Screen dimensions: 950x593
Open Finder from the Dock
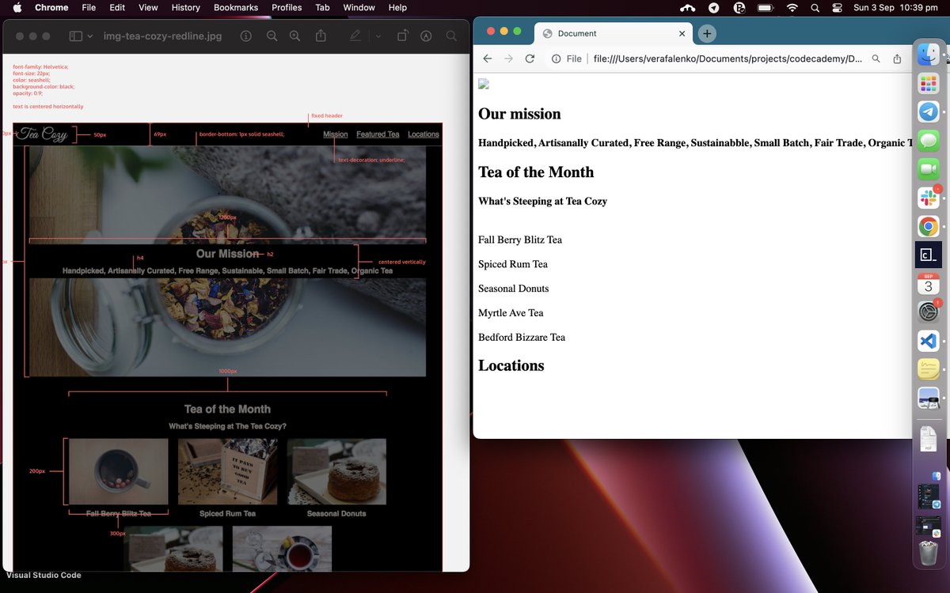929,55
